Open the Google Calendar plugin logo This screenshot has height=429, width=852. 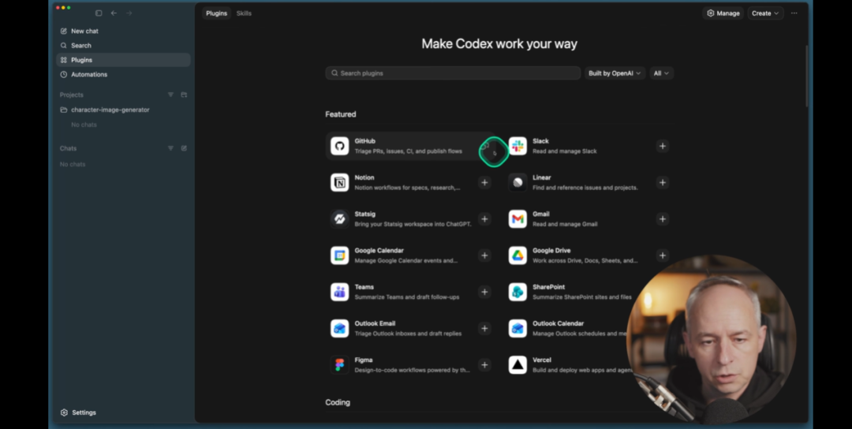[339, 256]
